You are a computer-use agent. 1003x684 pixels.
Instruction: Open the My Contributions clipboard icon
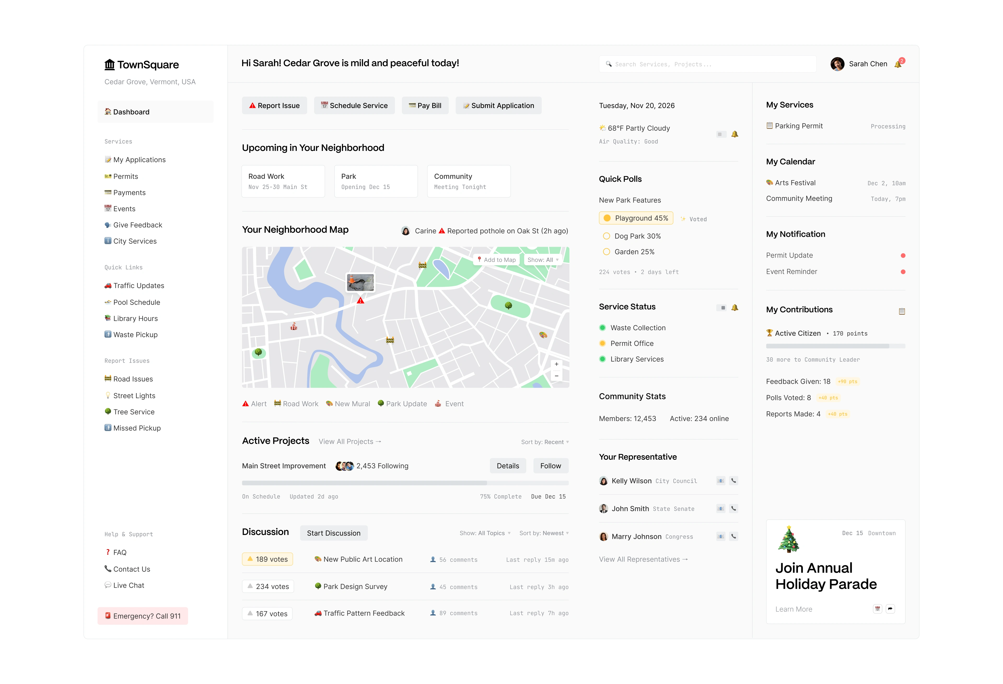pyautogui.click(x=902, y=311)
